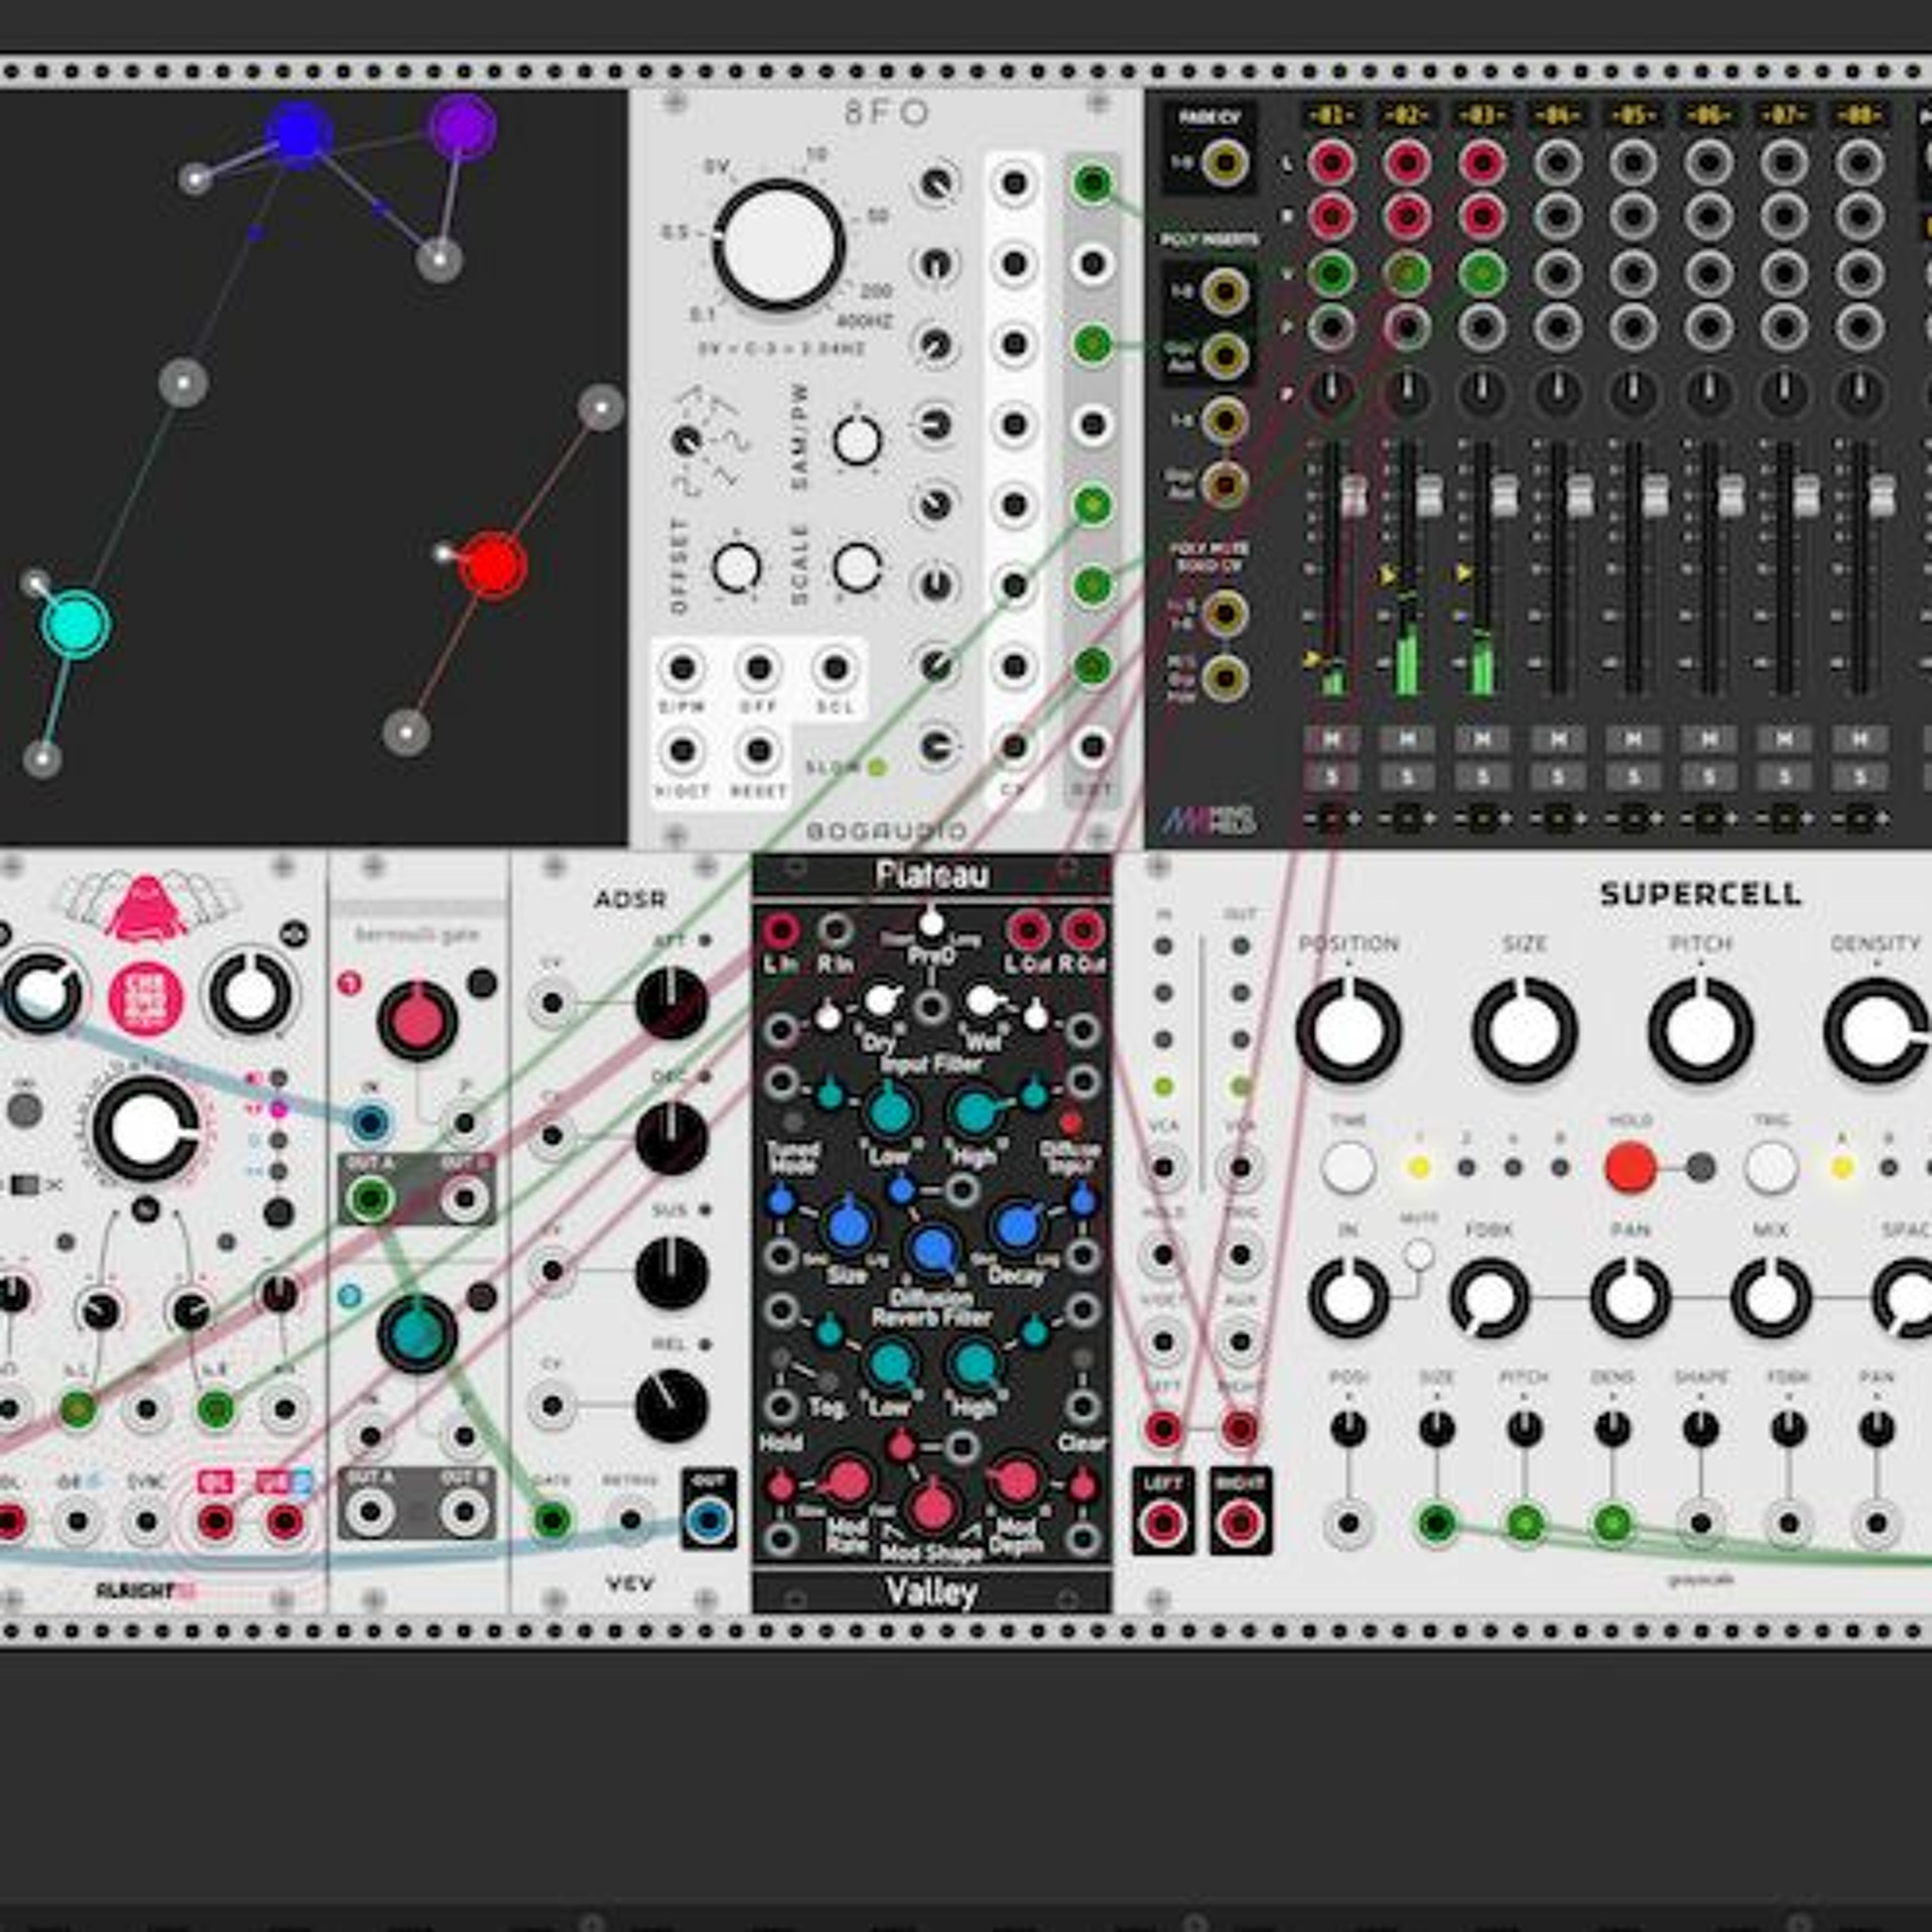The height and width of the screenshot is (1932, 1932).
Task: Click the cyan node in the graph
Action: [x=76, y=624]
